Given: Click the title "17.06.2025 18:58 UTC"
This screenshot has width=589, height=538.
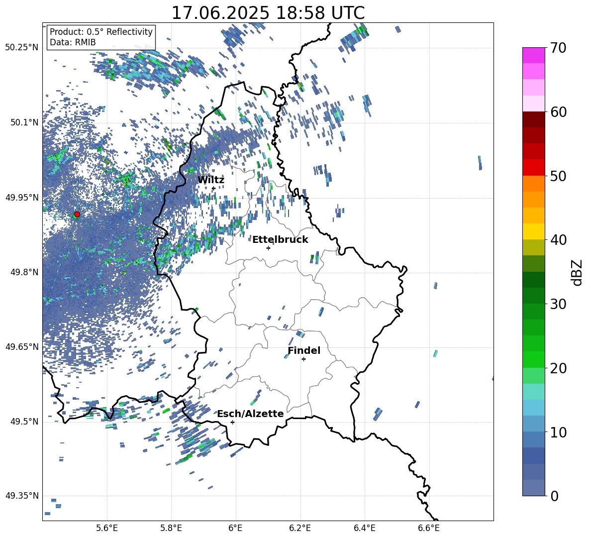Looking at the screenshot, I should pyautogui.click(x=268, y=13).
